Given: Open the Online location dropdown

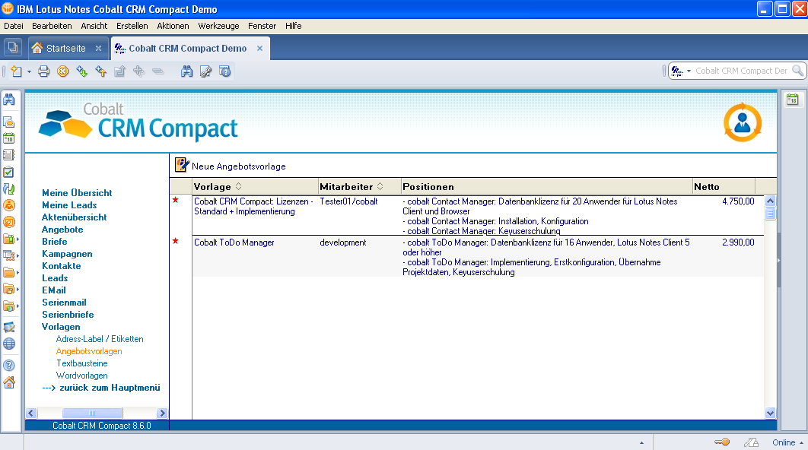Looking at the screenshot, I should 787,442.
